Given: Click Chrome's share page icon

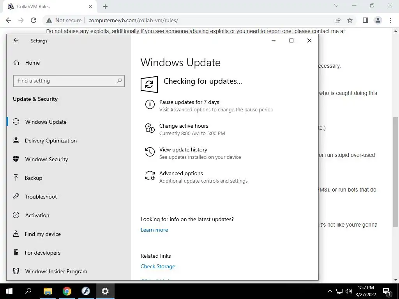Looking at the screenshot, I should pos(337,20).
